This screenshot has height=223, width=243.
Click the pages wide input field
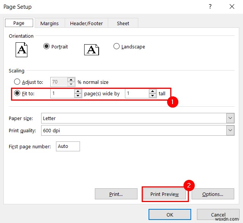click(62, 93)
